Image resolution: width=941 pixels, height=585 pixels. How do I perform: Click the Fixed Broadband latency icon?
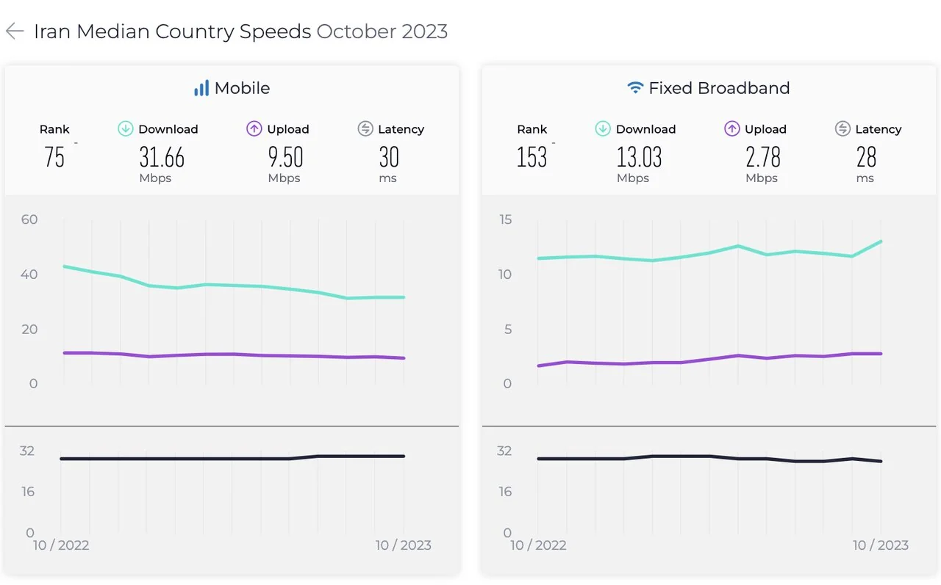(843, 129)
